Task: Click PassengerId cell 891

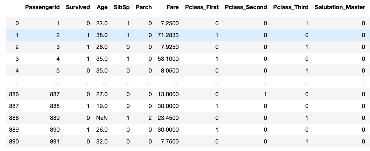Action: tap(54, 141)
